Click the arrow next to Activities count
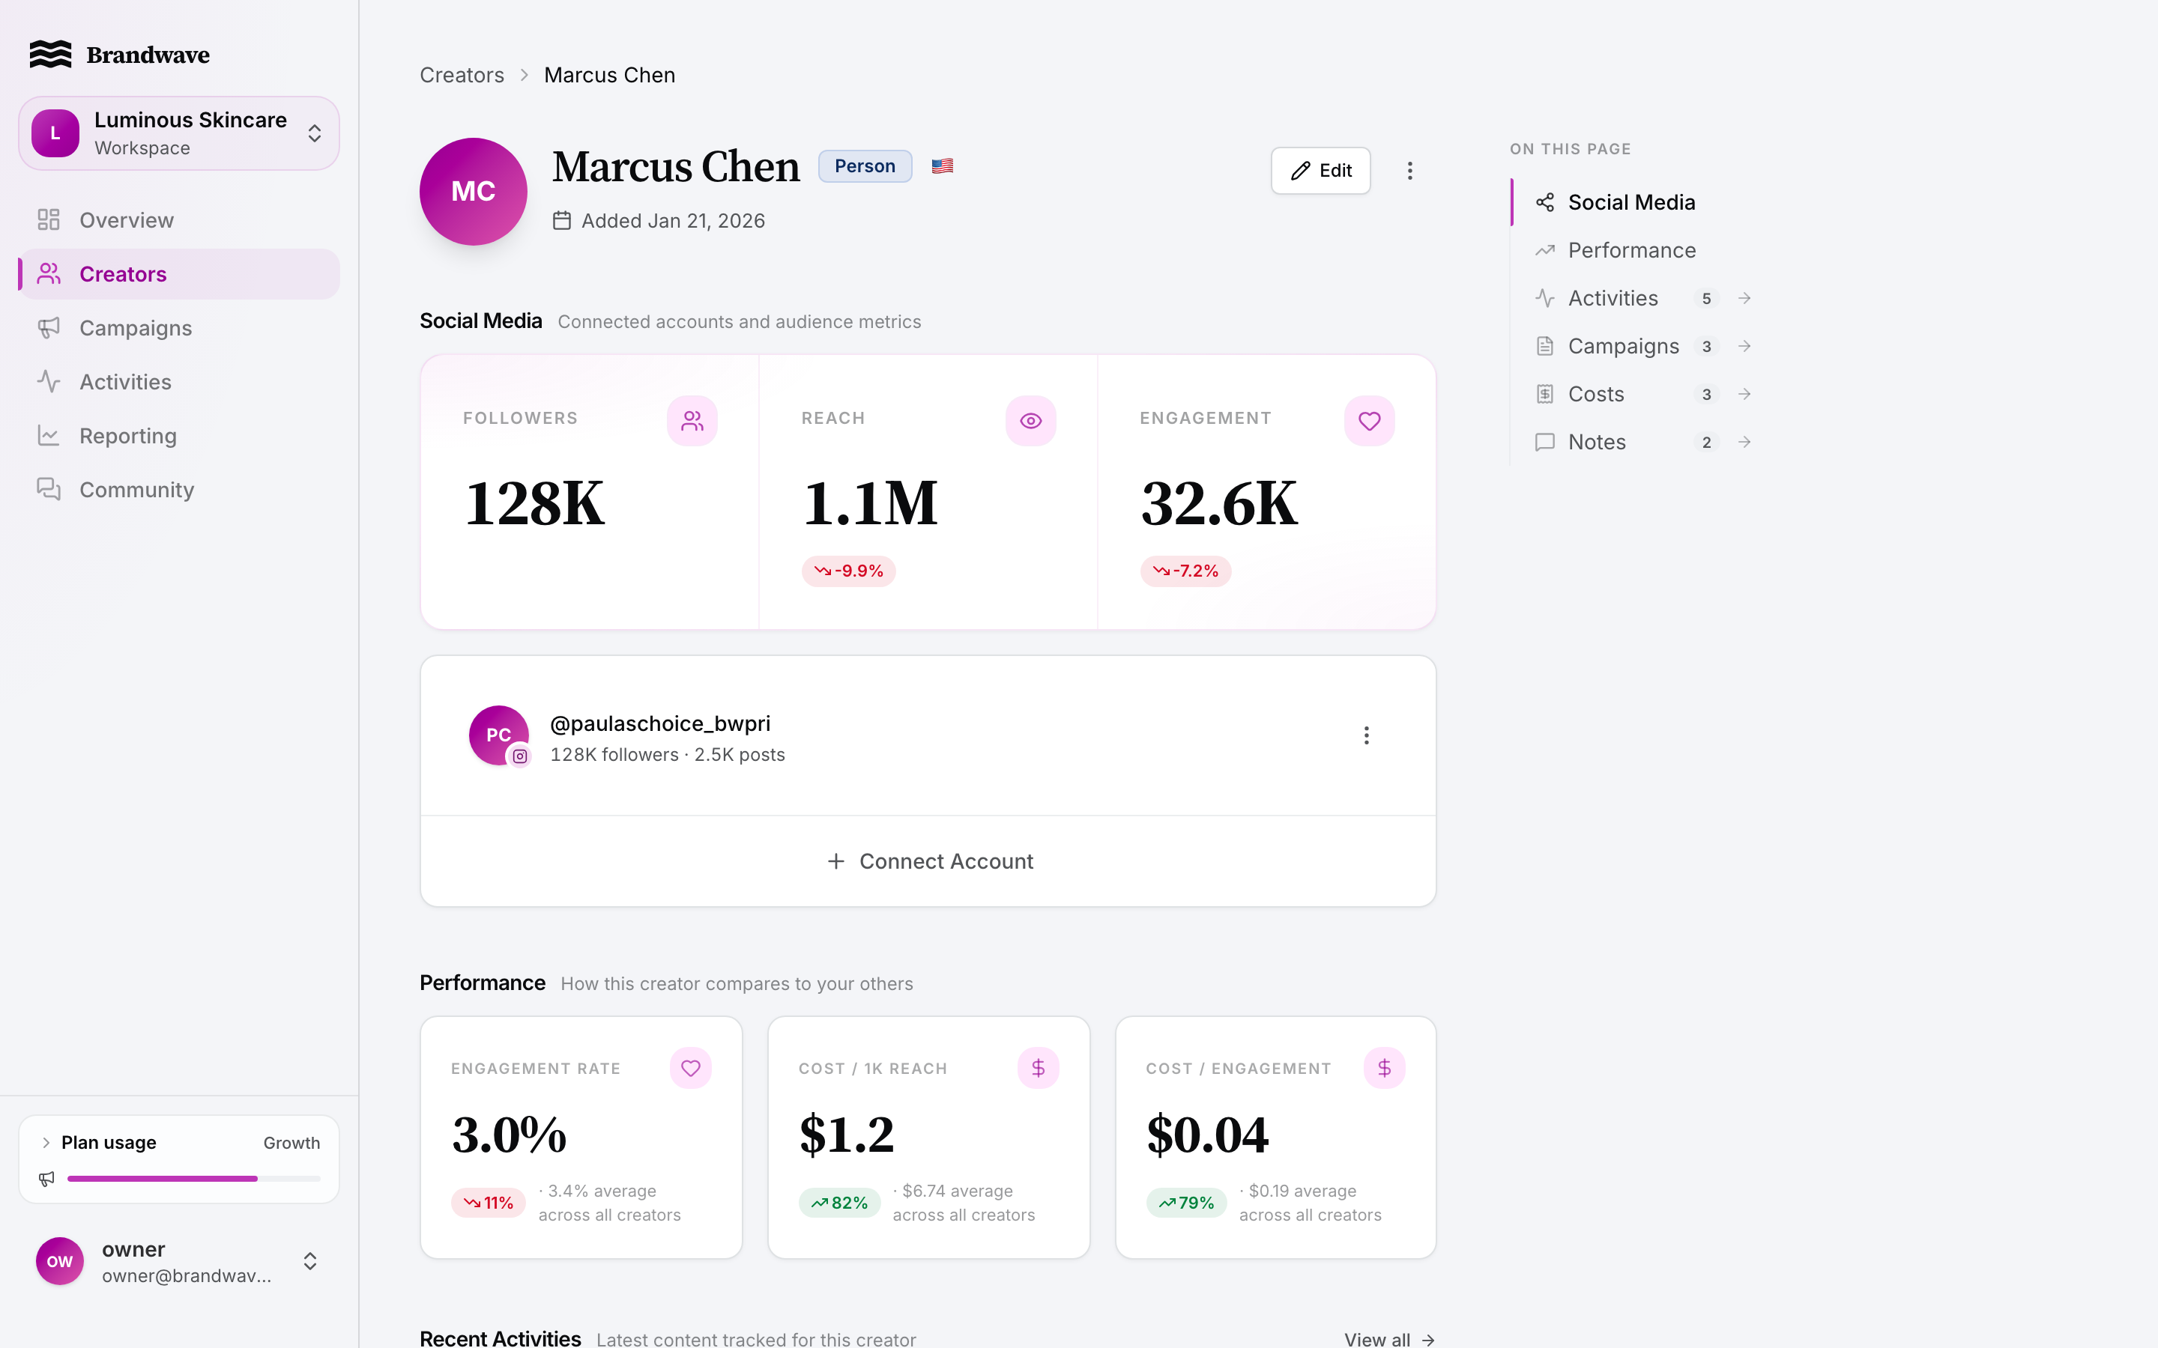The image size is (2158, 1348). pyautogui.click(x=1744, y=299)
